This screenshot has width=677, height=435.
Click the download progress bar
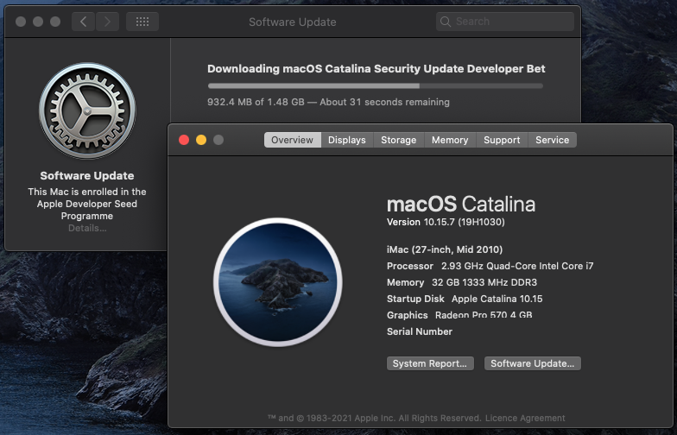tap(375, 86)
